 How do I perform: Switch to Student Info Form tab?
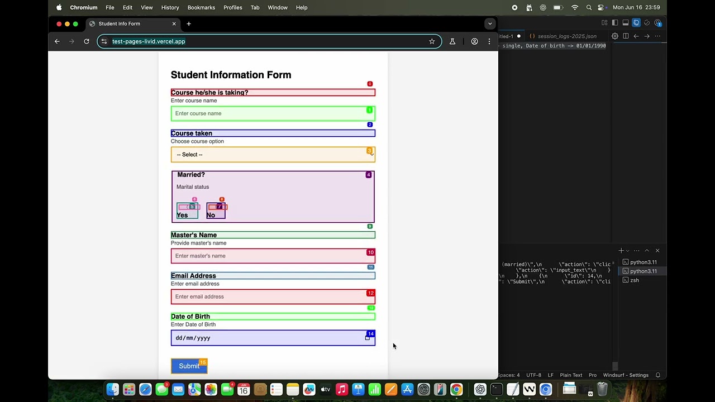click(x=132, y=23)
